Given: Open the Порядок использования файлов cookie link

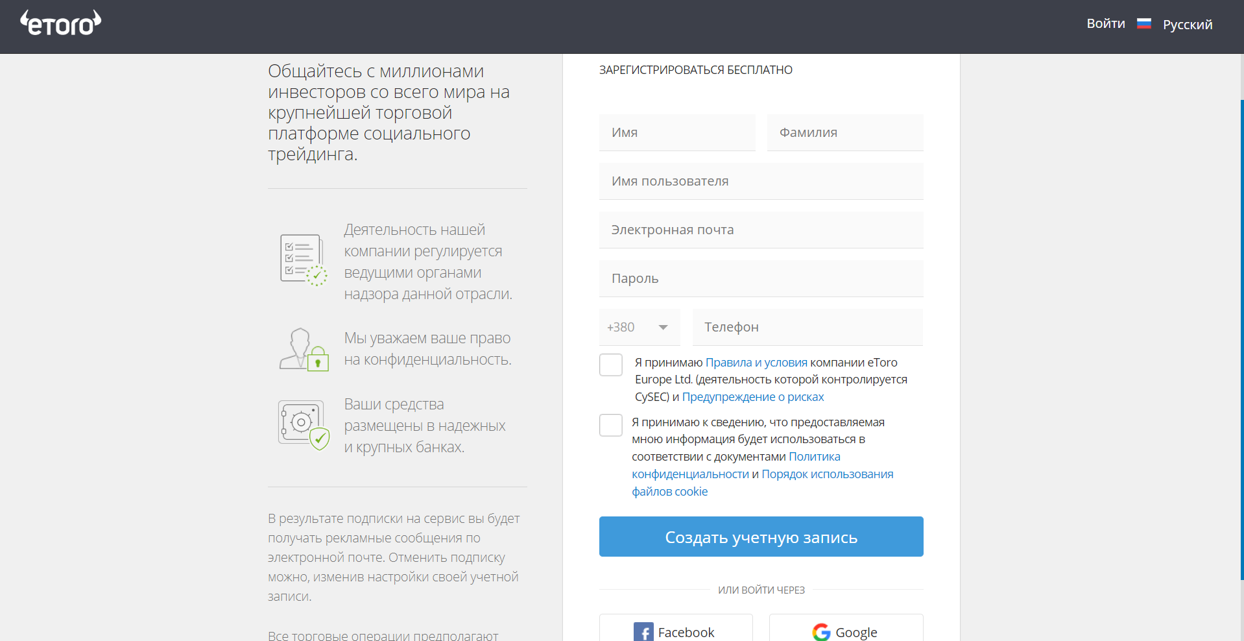Looking at the screenshot, I should coord(763,483).
